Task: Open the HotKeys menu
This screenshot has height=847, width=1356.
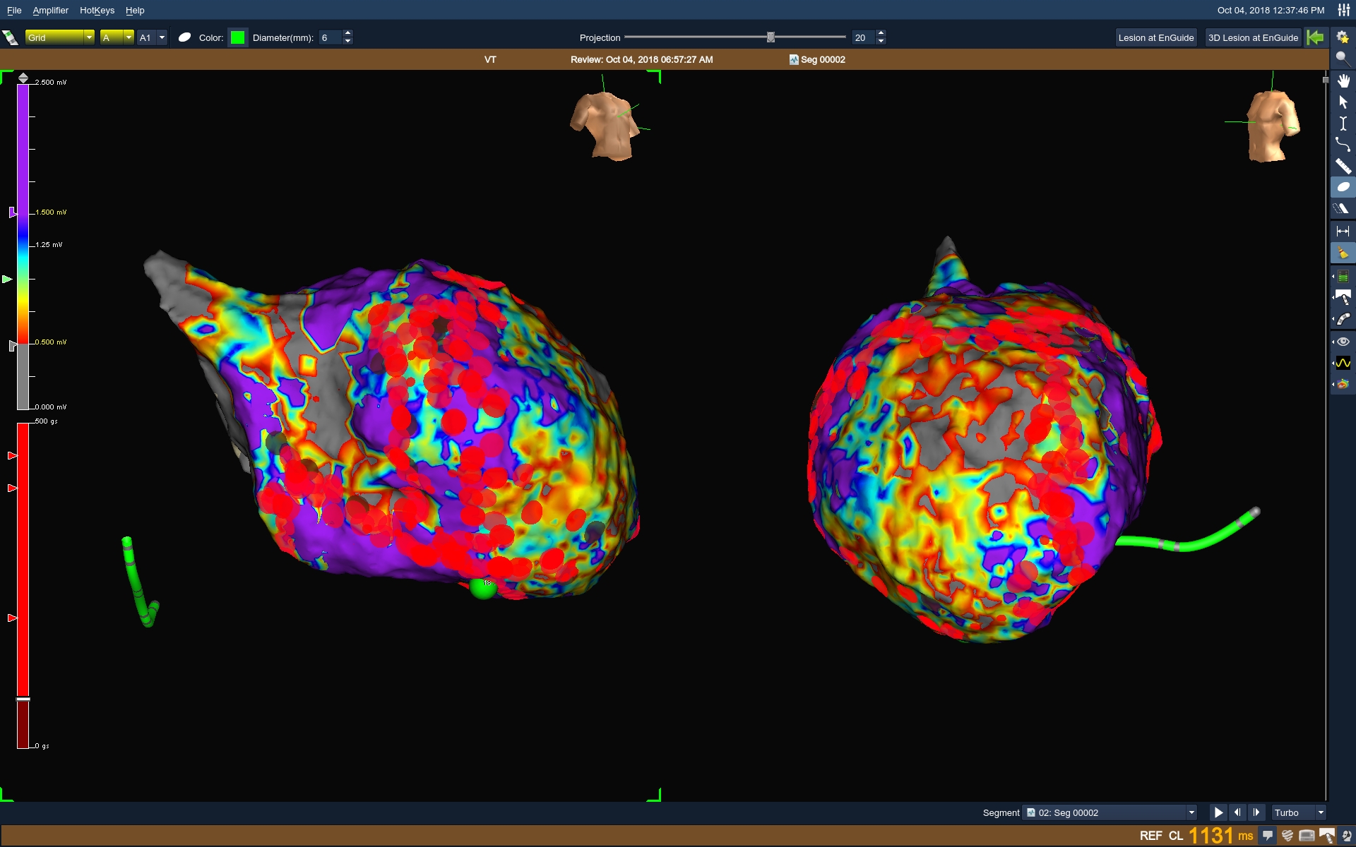Action: click(x=97, y=11)
